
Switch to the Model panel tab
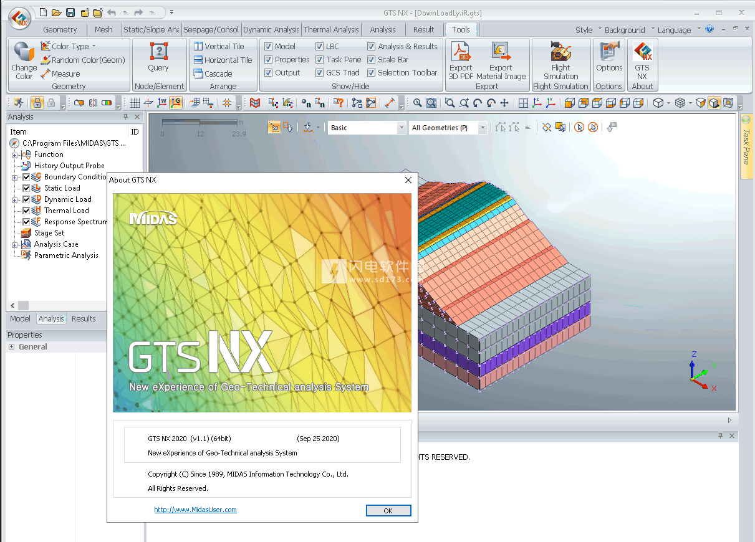pos(20,318)
